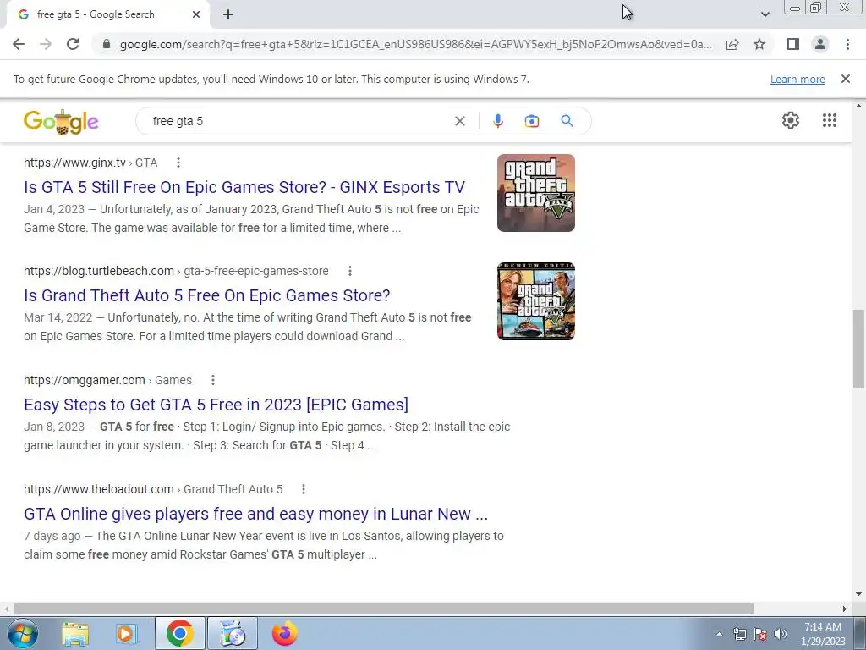Screen dimensions: 866x650
Task: Open more options for turtlebeach result
Action: pyautogui.click(x=349, y=271)
